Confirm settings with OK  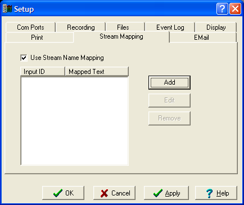point(64,193)
